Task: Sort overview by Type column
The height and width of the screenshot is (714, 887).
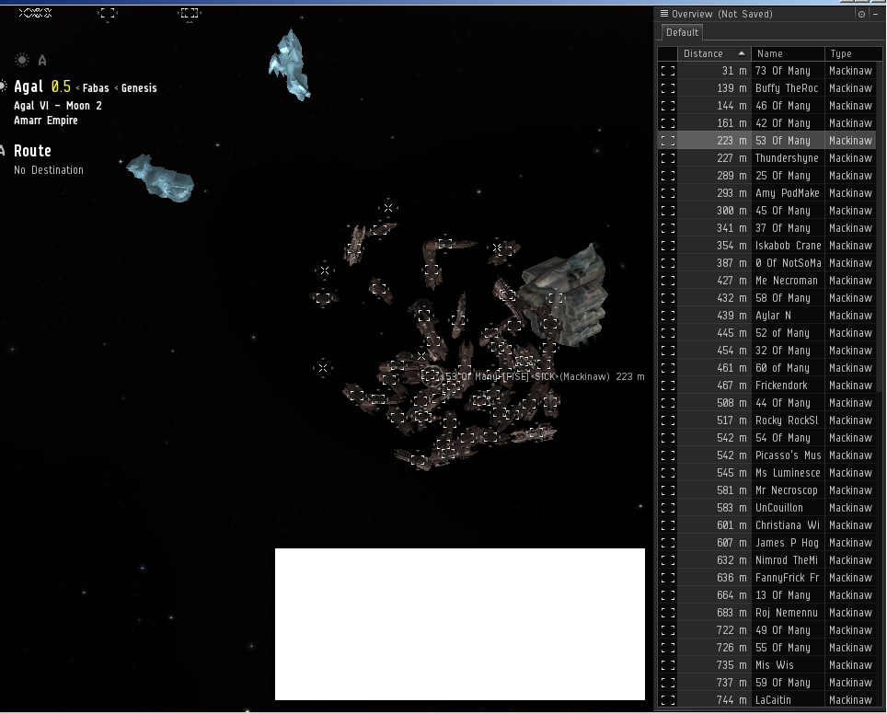Action: tap(852, 53)
